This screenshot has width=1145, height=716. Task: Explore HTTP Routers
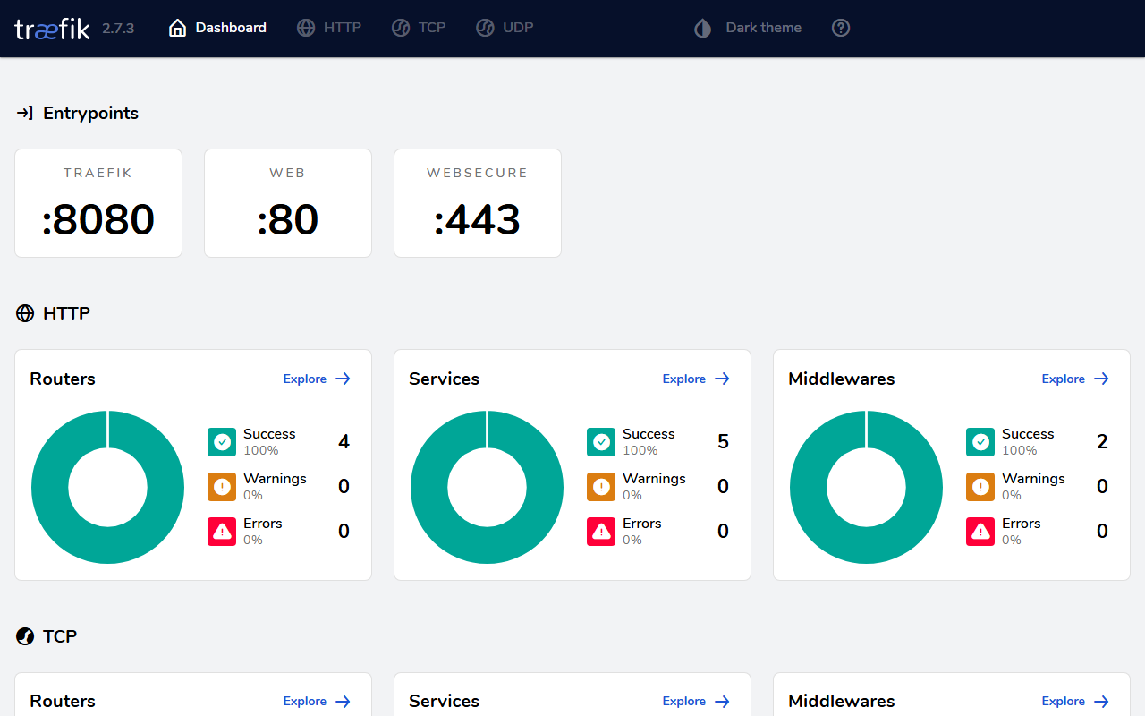(318, 379)
